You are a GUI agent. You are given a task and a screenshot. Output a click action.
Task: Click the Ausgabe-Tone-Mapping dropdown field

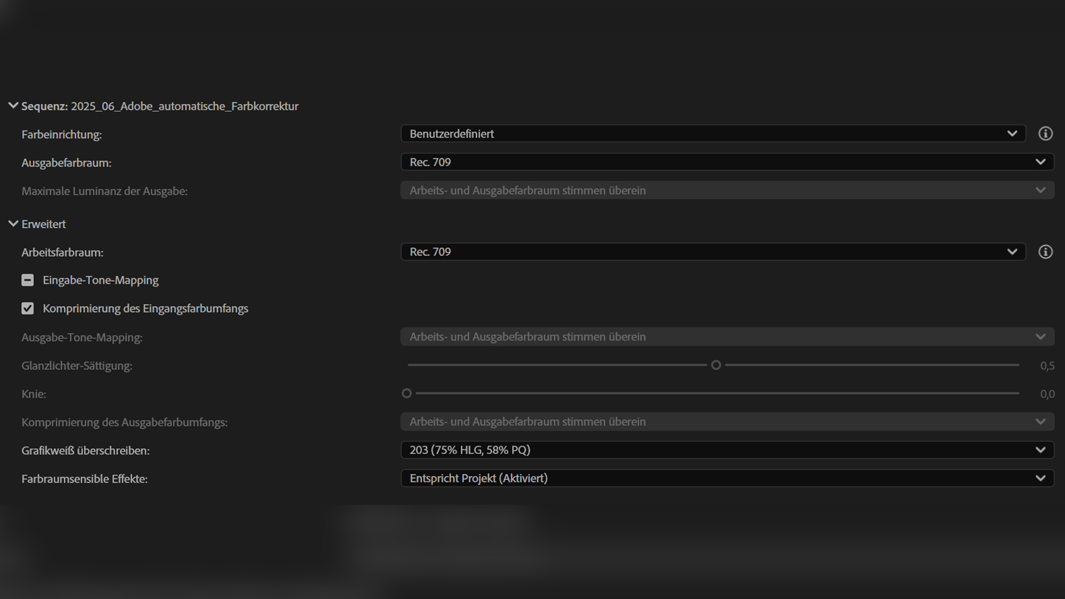click(x=727, y=337)
